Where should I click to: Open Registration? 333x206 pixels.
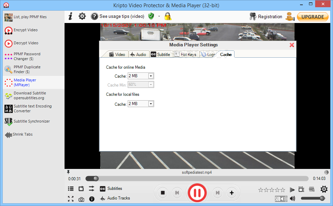tap(266, 16)
